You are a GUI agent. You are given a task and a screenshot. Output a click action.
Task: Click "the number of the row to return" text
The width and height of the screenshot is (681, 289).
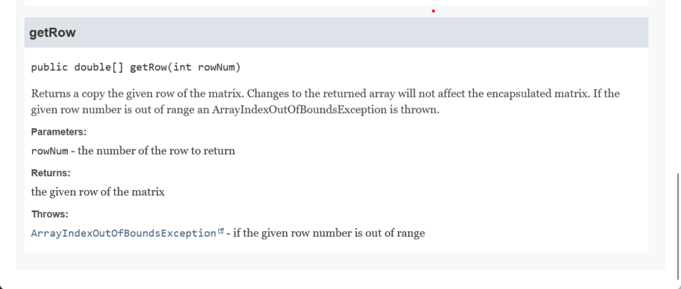pyautogui.click(x=156, y=151)
